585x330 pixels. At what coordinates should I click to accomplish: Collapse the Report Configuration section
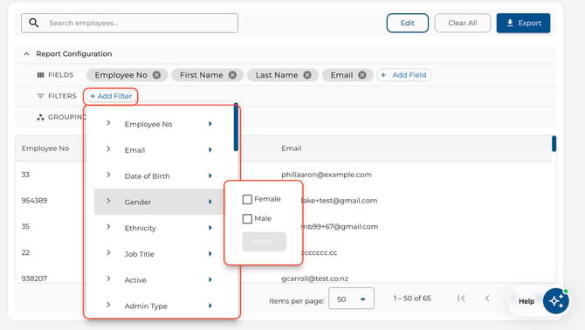pyautogui.click(x=26, y=54)
